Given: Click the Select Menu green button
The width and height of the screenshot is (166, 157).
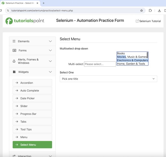Looking at the screenshot, I should [x=32, y=145].
